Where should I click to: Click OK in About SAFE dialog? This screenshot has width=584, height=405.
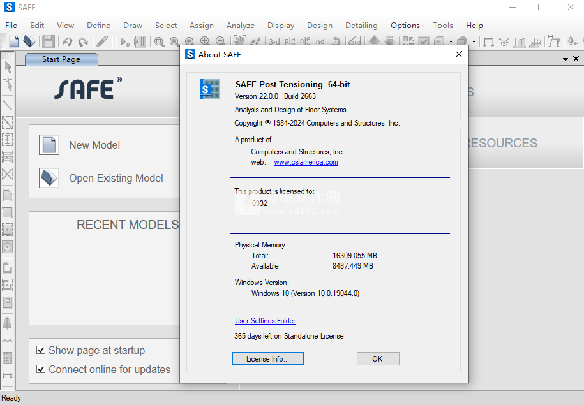pos(378,359)
